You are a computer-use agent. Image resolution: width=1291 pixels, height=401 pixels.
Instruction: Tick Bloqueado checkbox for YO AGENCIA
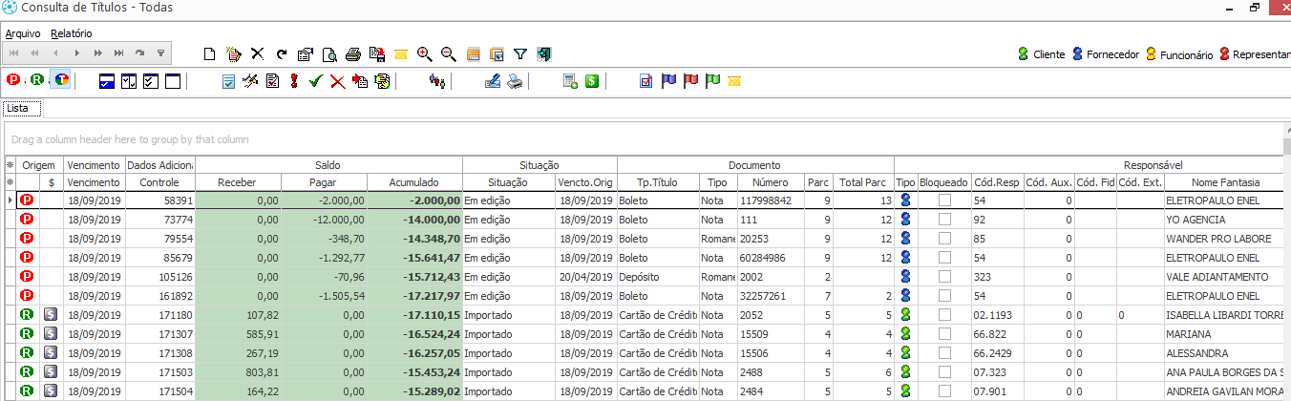click(944, 220)
